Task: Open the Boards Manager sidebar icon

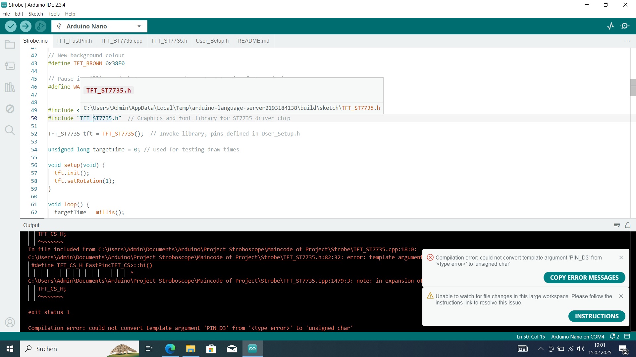Action: pyautogui.click(x=10, y=66)
